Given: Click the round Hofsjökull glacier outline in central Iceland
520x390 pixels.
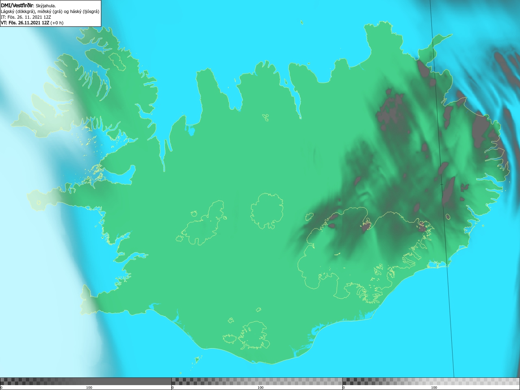Looking at the screenshot, I should click(x=267, y=211).
